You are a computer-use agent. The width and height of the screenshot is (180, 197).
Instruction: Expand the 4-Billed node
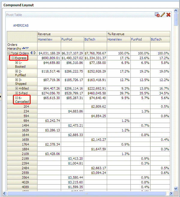(16, 88)
